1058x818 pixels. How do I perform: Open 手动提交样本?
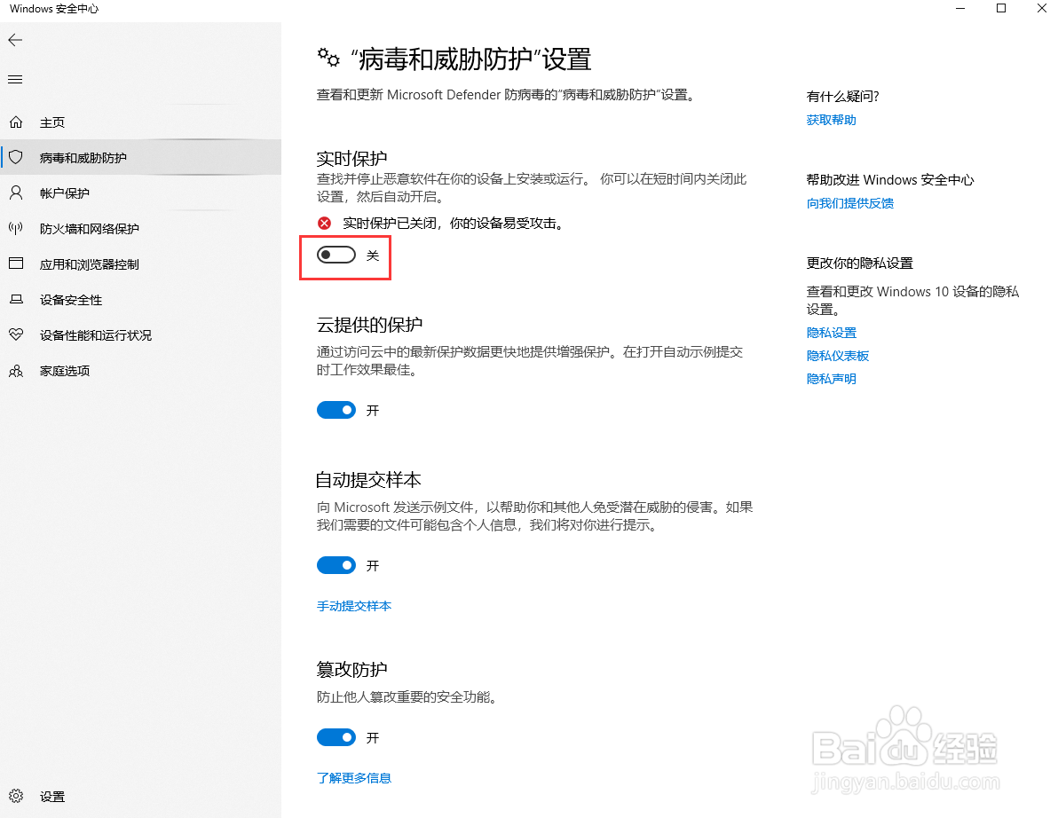[354, 607]
